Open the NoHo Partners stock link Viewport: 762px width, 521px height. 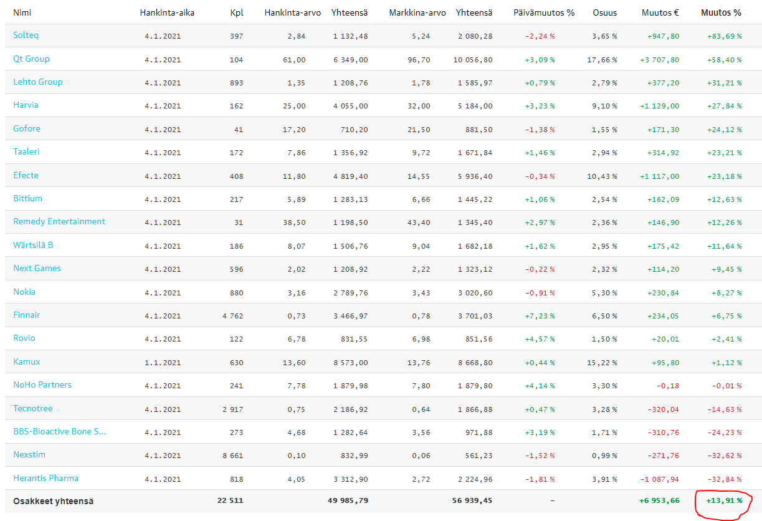coord(42,385)
